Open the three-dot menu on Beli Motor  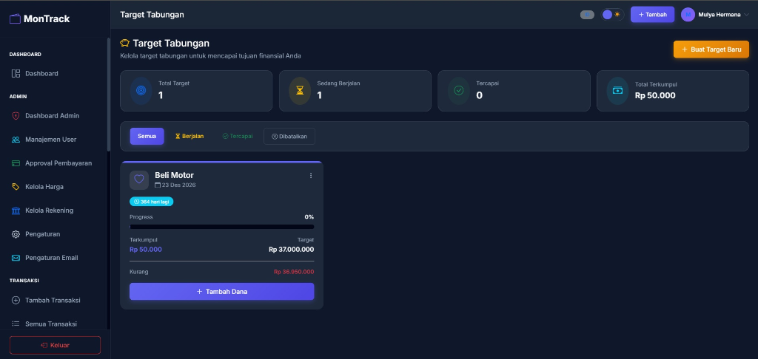(x=311, y=176)
